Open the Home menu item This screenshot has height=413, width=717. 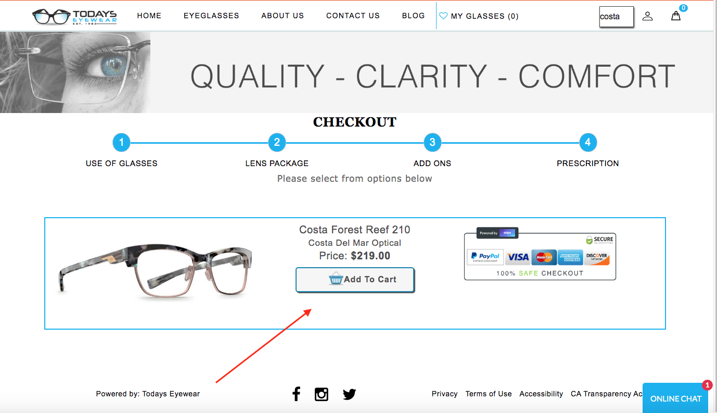tap(149, 16)
